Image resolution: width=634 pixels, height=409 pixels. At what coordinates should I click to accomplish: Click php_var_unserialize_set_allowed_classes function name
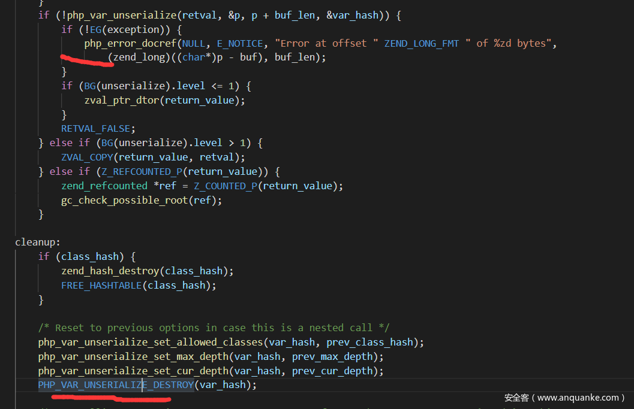[151, 343]
